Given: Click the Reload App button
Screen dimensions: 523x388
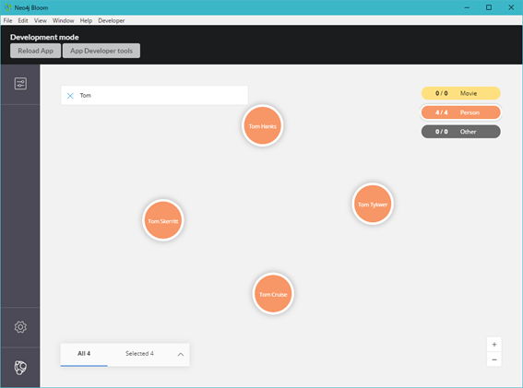Looking at the screenshot, I should pos(35,51).
